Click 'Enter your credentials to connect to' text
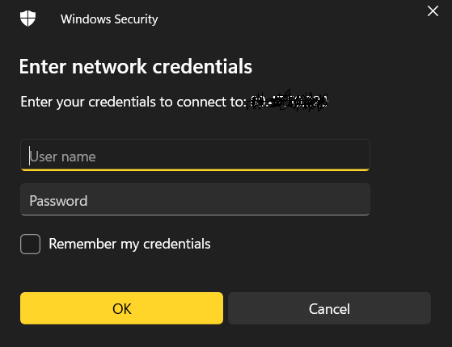Image resolution: width=452 pixels, height=347 pixels. tap(133, 102)
